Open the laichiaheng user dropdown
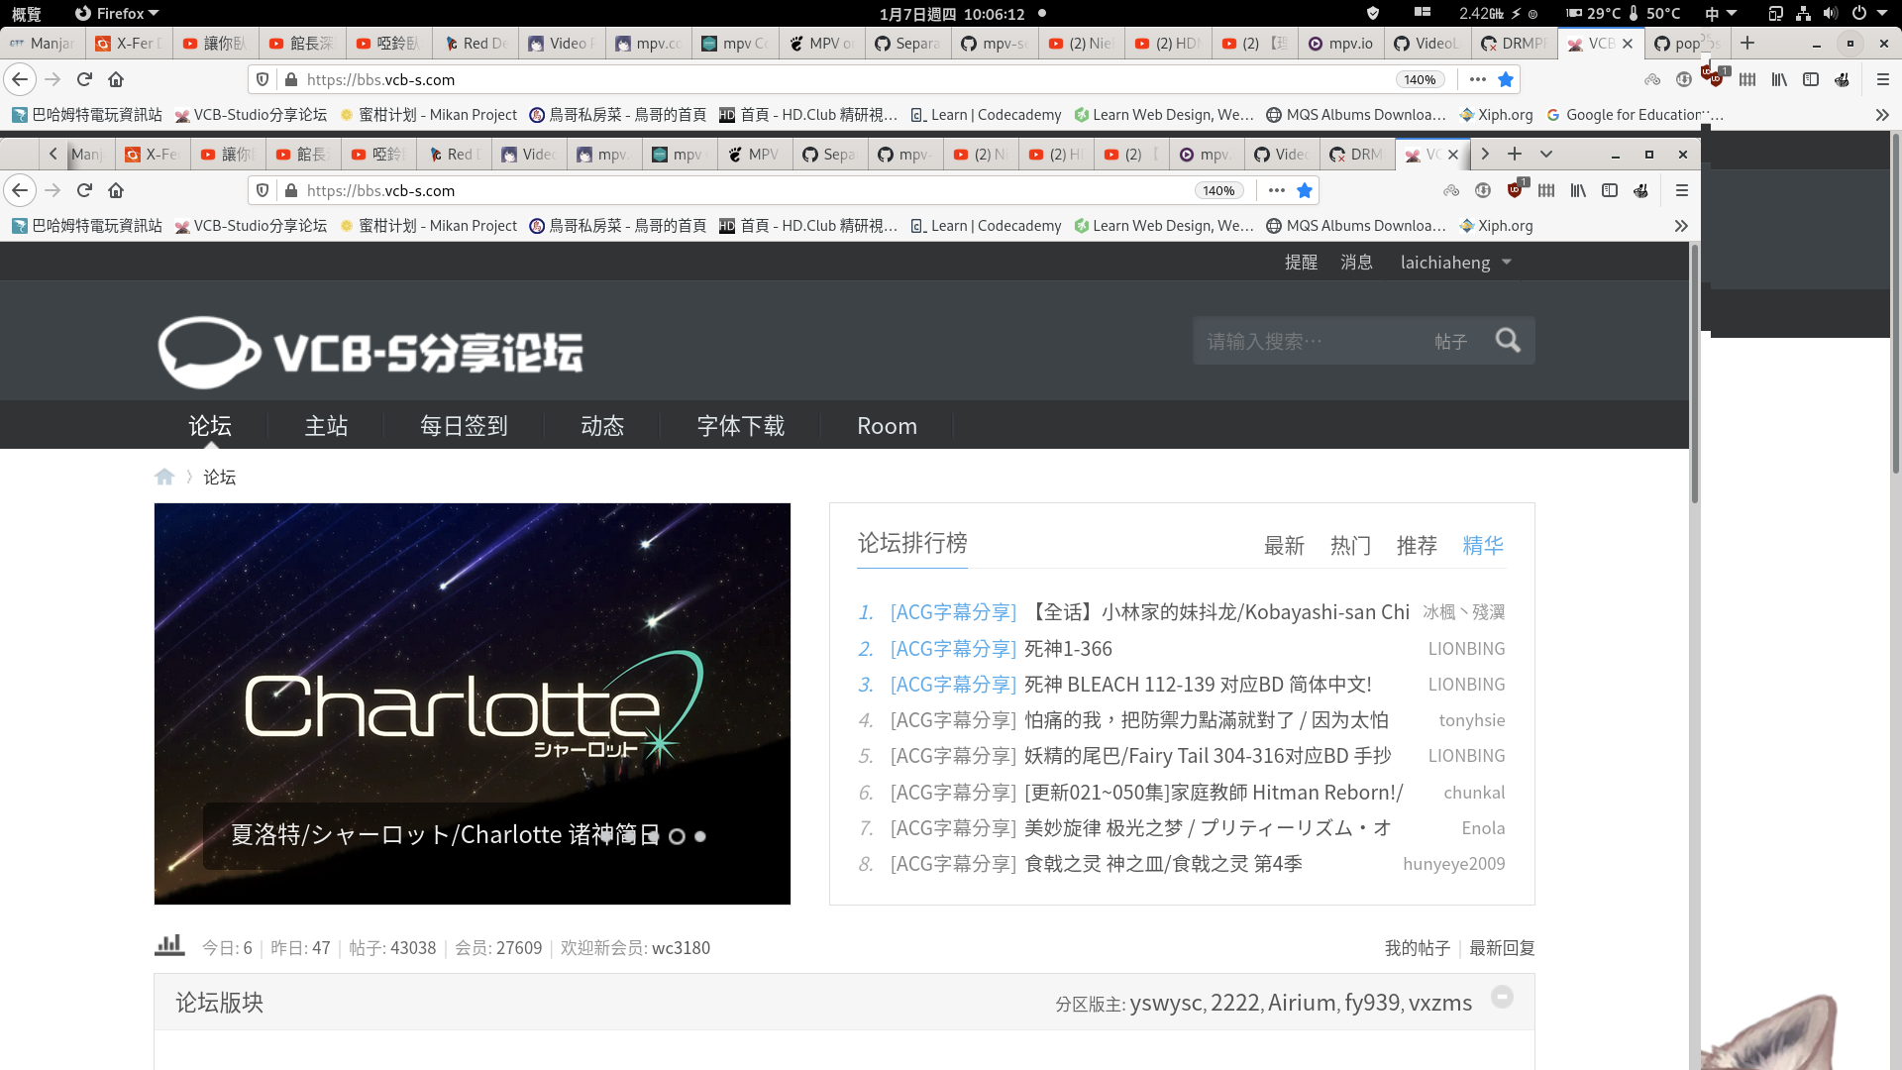The height and width of the screenshot is (1070, 1902). pos(1455,263)
